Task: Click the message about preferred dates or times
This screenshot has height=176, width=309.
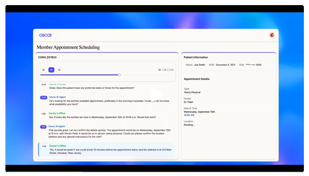Action: pyautogui.click(x=92, y=88)
